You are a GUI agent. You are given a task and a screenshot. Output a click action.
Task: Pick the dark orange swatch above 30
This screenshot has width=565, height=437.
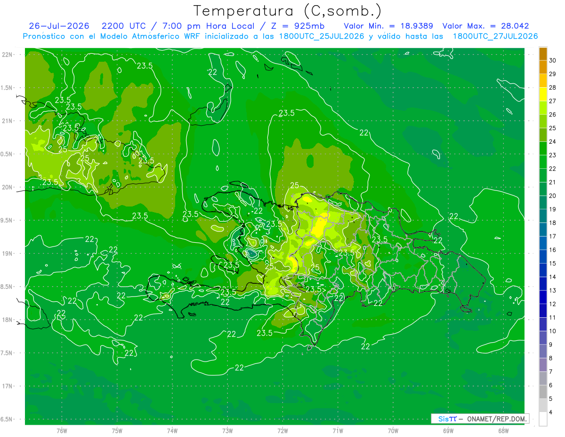[x=543, y=54]
